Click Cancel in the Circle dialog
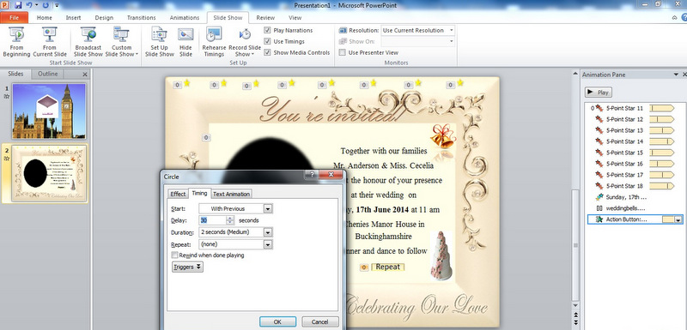This screenshot has width=687, height=330. pos(319,321)
